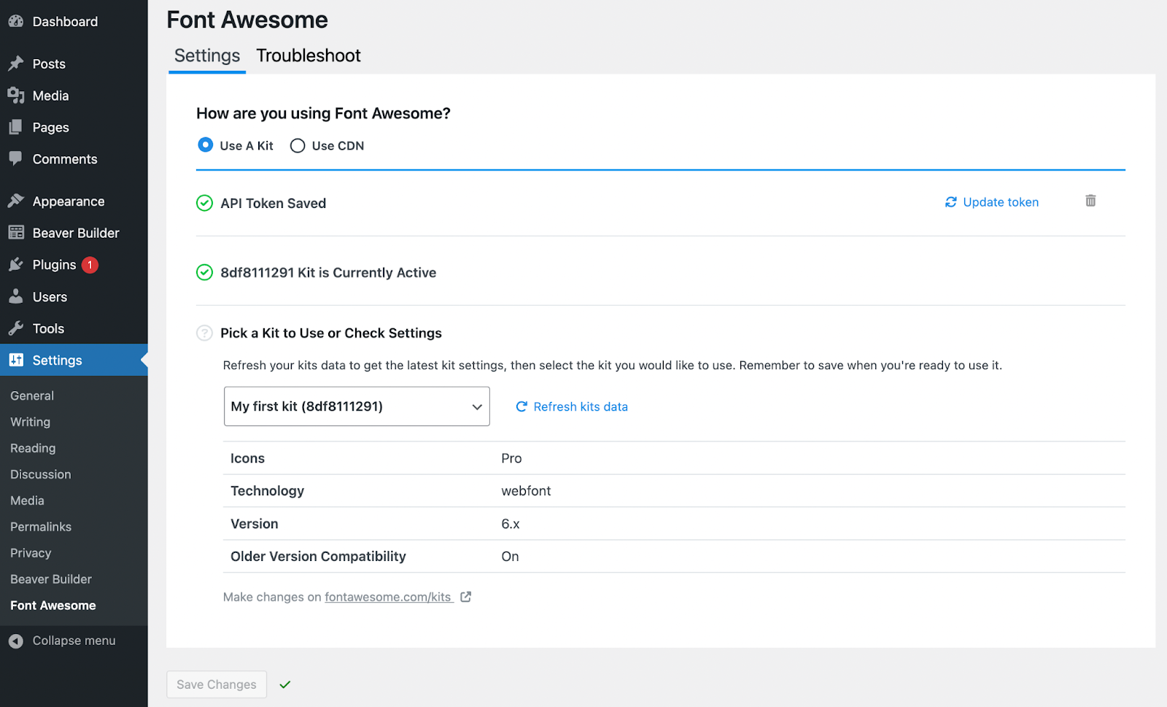Click the Appearance paintbrush icon
The height and width of the screenshot is (707, 1167).
[x=16, y=201]
